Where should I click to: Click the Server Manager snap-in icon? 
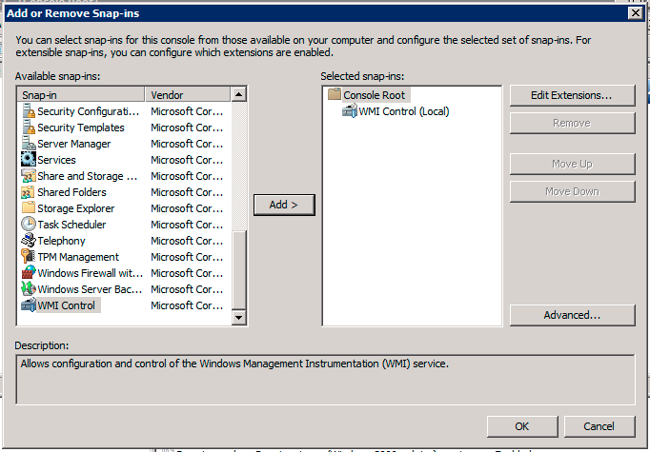click(x=29, y=144)
